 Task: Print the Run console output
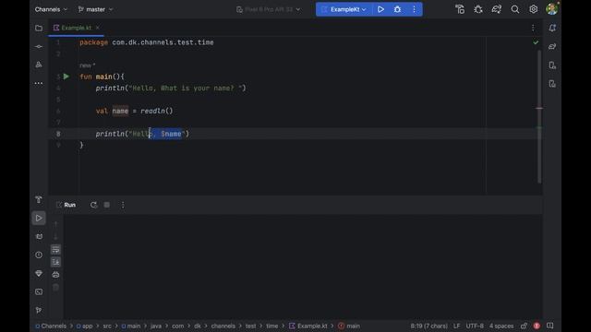[x=55, y=275]
